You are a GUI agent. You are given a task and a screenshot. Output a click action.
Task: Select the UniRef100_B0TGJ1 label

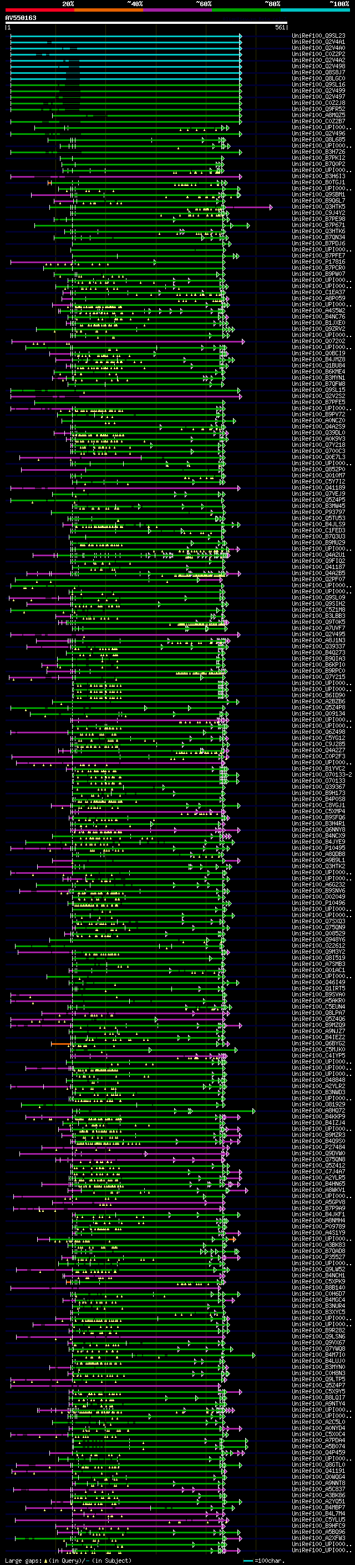[318, 182]
